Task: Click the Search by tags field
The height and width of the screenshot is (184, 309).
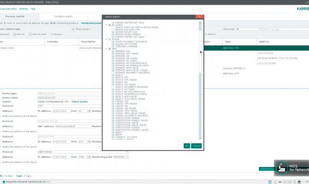Action: tap(286, 29)
